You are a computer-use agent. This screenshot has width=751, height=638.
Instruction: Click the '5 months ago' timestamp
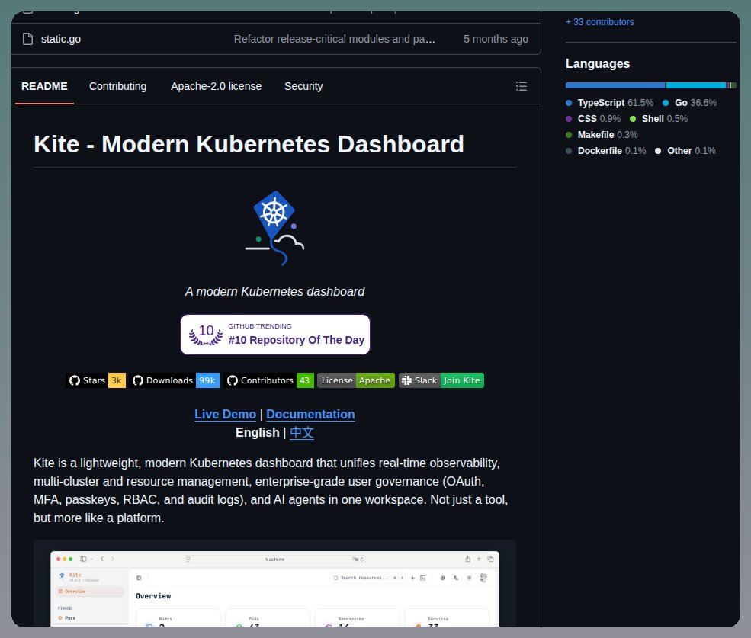[x=496, y=39]
